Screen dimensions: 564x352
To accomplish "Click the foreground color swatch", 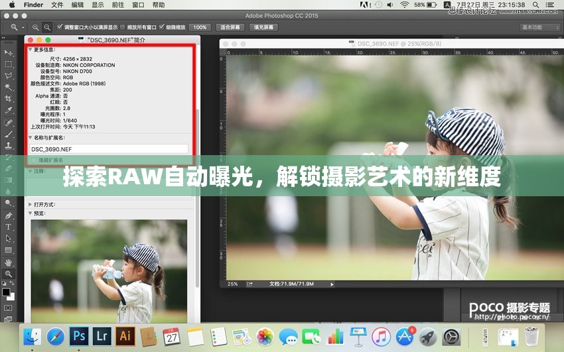I will click(x=6, y=292).
